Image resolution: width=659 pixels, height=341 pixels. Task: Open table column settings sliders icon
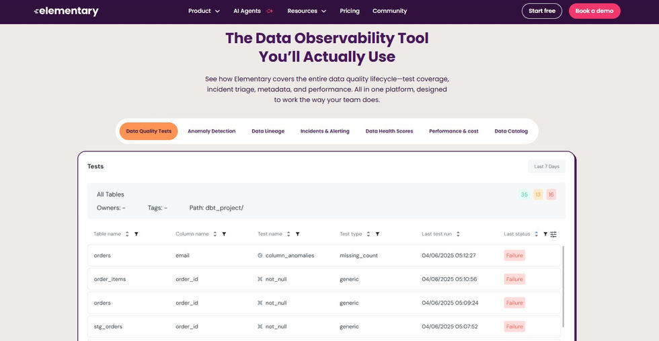click(x=553, y=234)
